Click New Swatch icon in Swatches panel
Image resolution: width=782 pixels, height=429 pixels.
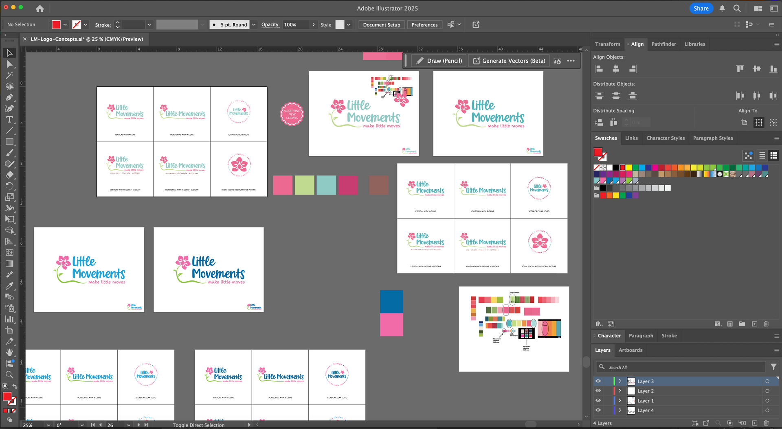click(754, 324)
